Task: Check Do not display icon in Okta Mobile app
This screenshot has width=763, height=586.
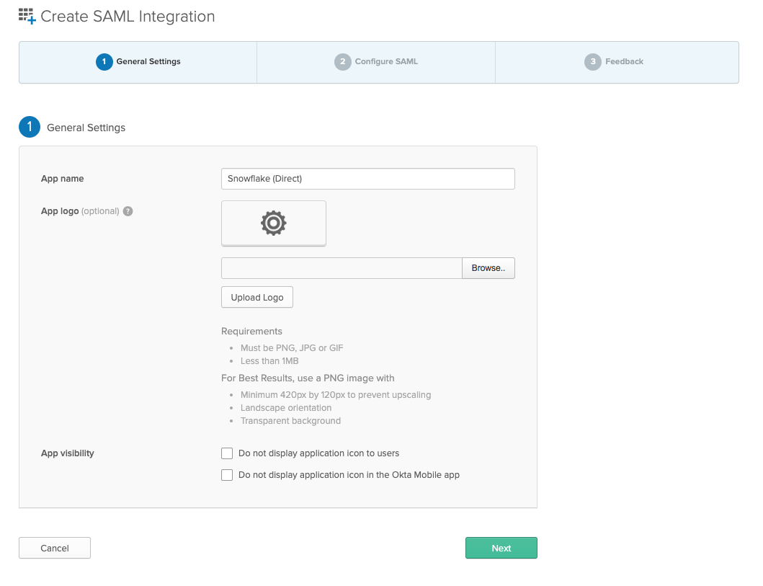Action: [x=227, y=475]
